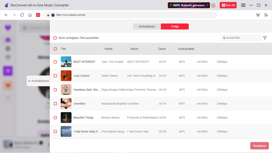Viewport: 272px width, 153px height.
Task: Click the orange sidebar icon
Action: [8, 85]
